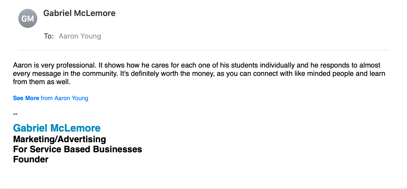Click the Founder title in signature

(31, 159)
